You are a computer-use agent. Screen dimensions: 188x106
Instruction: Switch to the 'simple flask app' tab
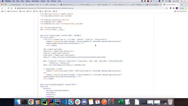(x=16, y=5)
